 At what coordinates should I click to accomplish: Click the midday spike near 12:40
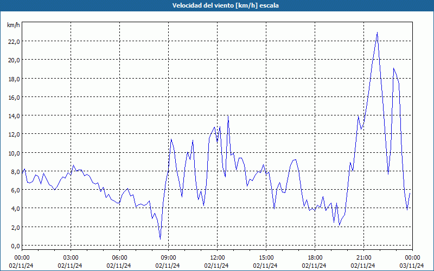point(228,116)
